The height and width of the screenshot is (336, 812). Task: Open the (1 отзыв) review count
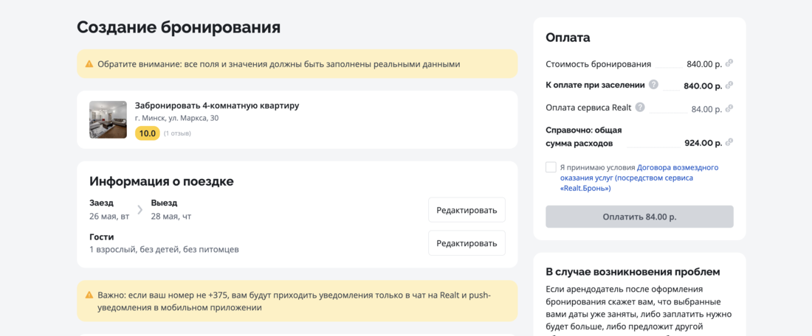[x=177, y=133]
